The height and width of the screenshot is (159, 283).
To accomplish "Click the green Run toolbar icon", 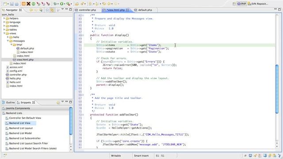I will (x=62, y=4).
